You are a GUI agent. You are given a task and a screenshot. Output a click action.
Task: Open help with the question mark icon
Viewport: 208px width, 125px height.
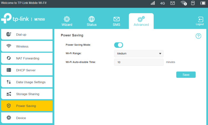tap(198, 36)
